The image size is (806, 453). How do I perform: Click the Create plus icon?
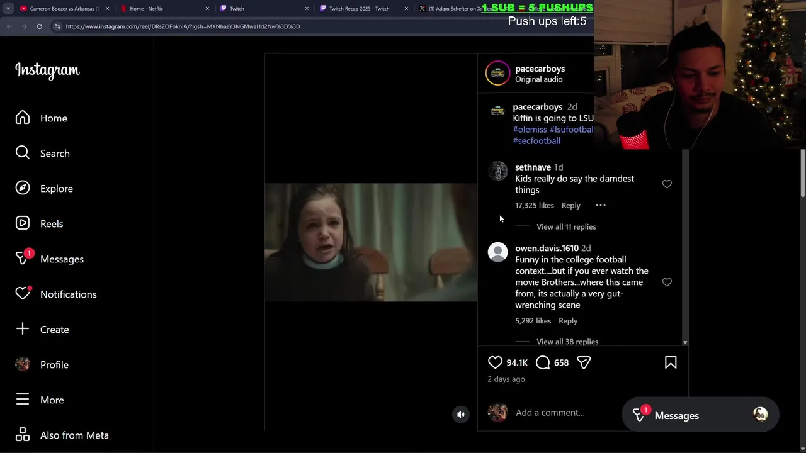[23, 329]
